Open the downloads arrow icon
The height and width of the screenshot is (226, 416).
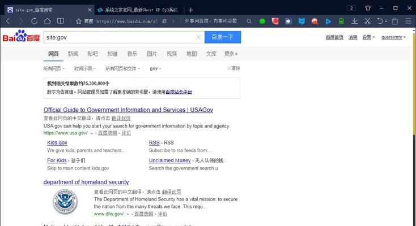click(x=354, y=21)
